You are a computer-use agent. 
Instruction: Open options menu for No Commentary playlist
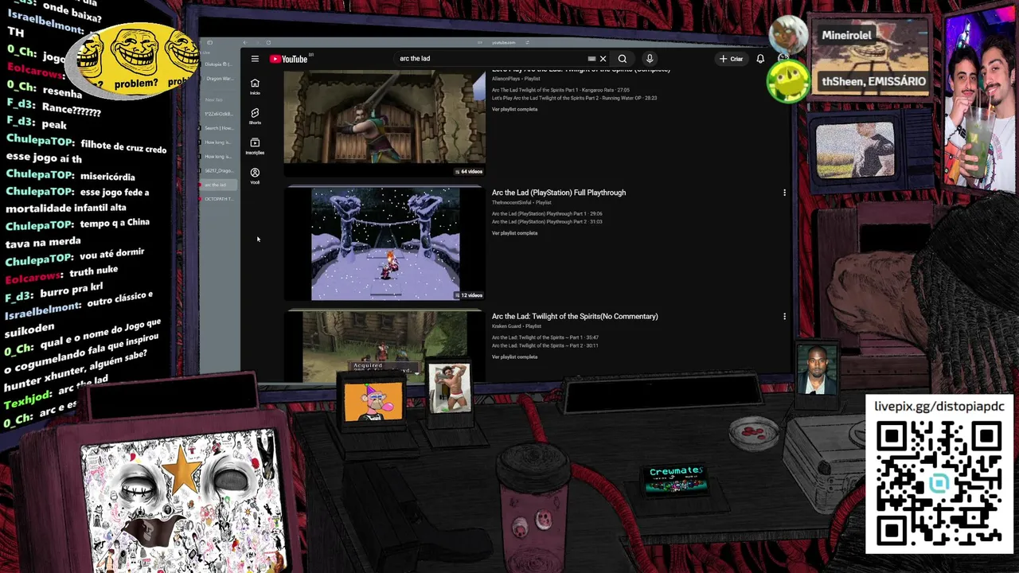(784, 317)
